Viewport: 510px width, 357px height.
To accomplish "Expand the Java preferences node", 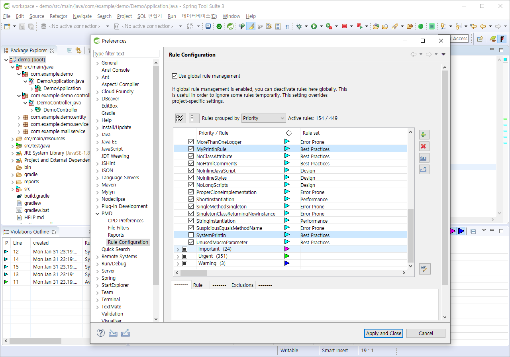I will (98, 135).
